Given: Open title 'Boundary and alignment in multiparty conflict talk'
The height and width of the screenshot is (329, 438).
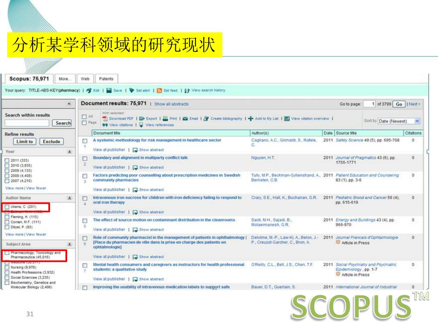Looking at the screenshot, I should (x=140, y=158).
